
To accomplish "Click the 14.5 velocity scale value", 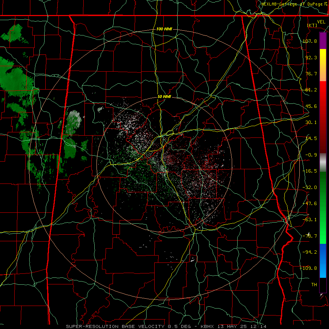I will (x=311, y=139).
